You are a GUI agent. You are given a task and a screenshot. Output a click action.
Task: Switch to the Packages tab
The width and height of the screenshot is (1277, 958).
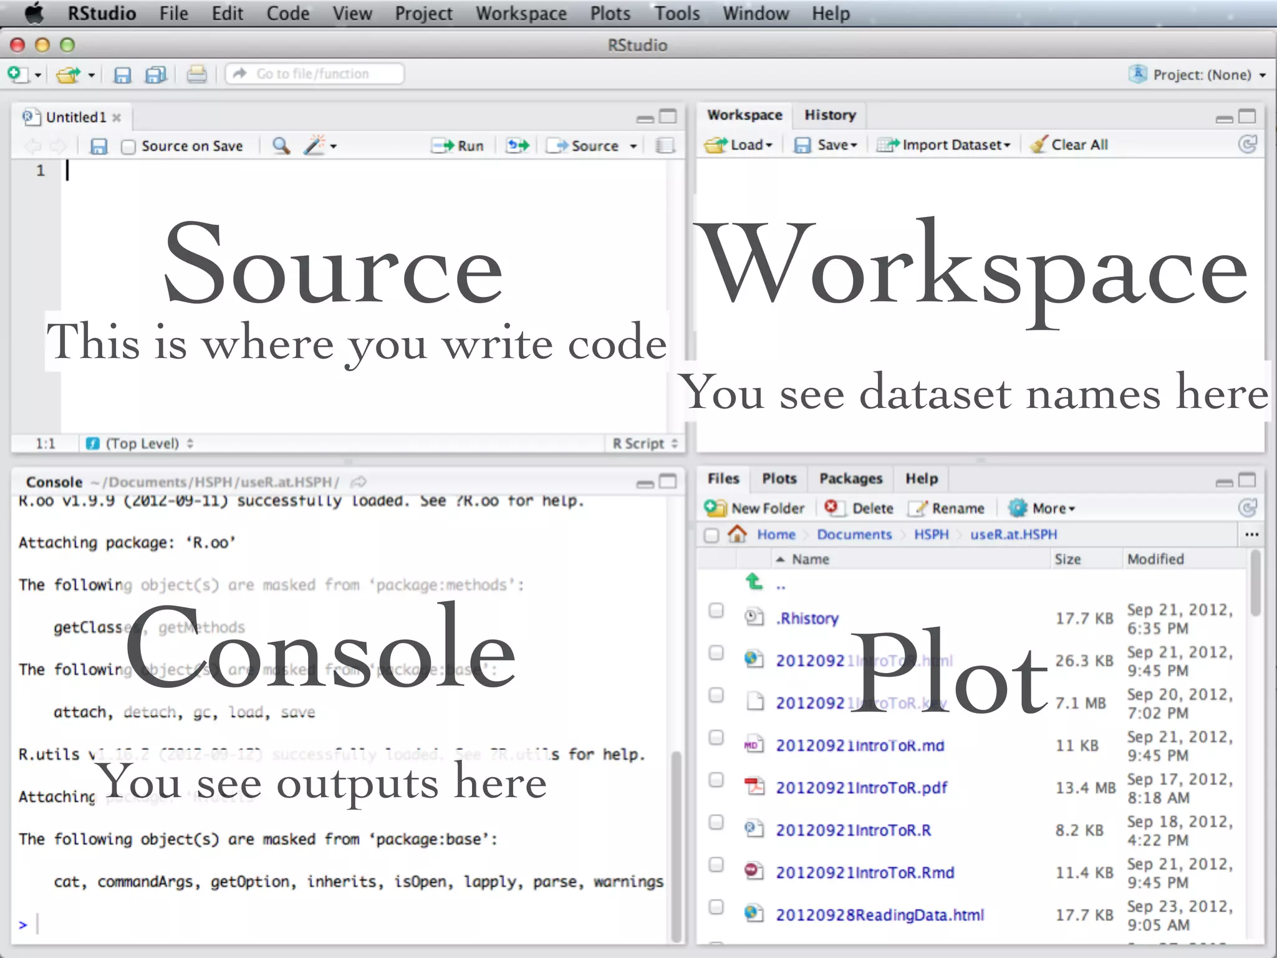851,478
